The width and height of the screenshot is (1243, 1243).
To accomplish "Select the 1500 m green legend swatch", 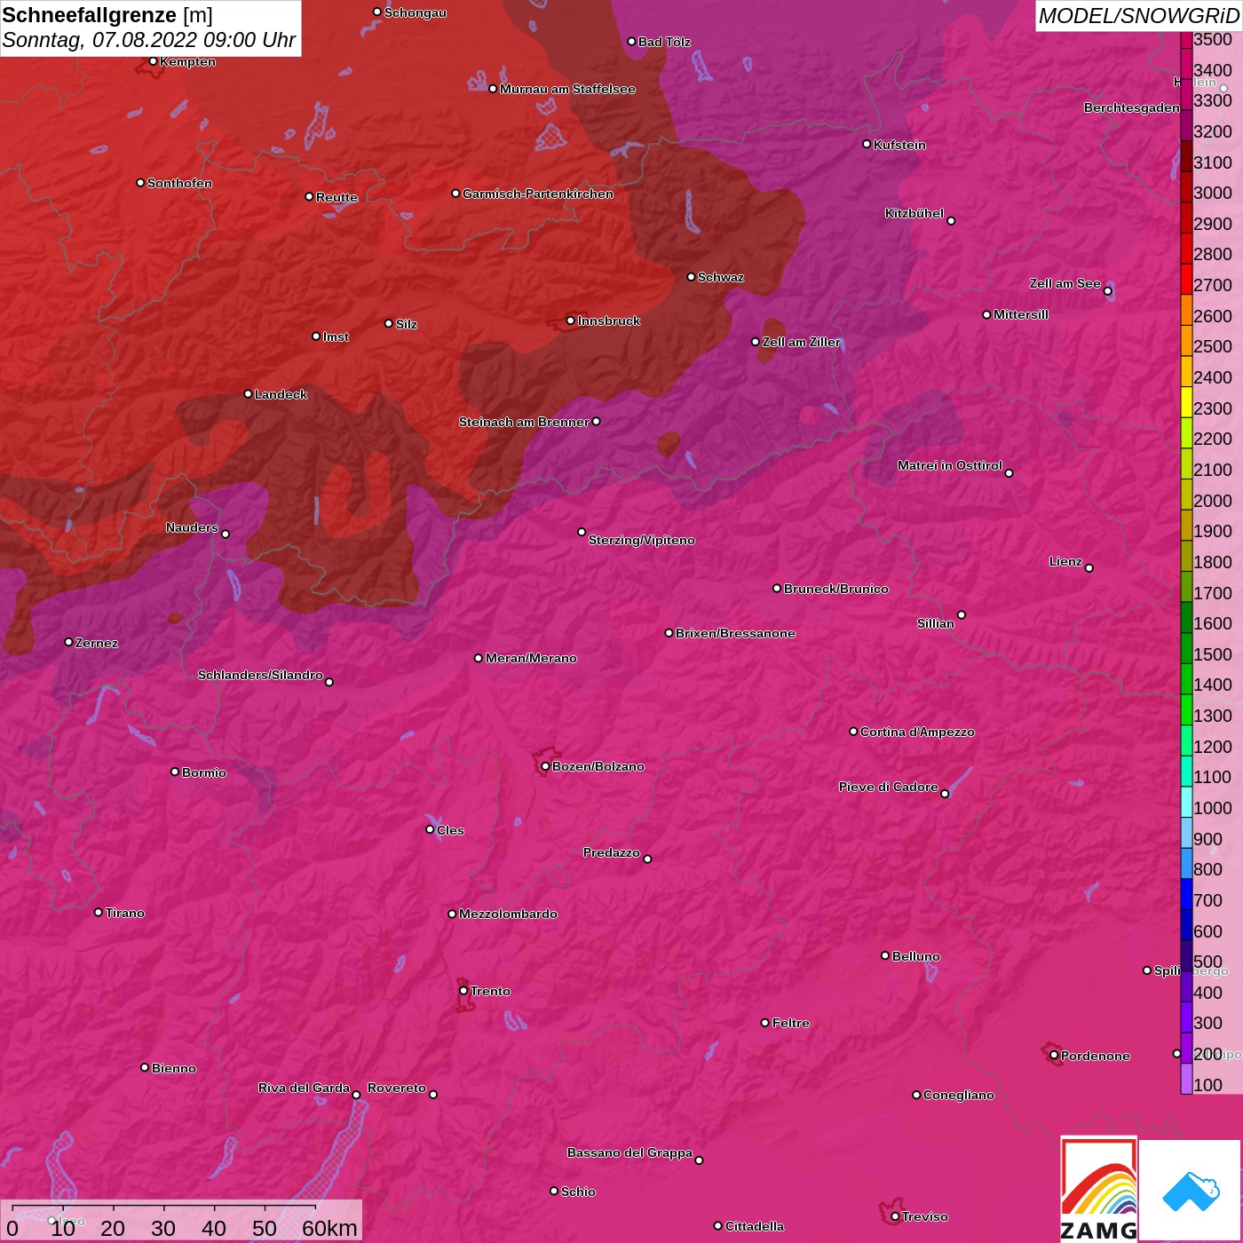I will (x=1186, y=647).
